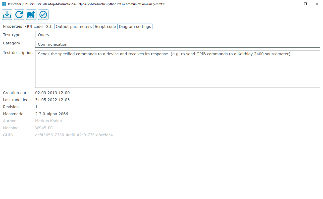Click the GUID value dcf43655-7350-4ad0-a2c9-77f1d8ccfdc4
The height and width of the screenshot is (199, 323).
(x=74, y=135)
